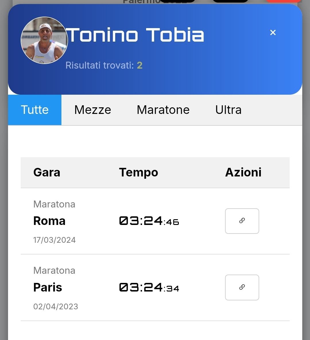
Task: Open the link icon for Paris marathon
Action: (242, 287)
